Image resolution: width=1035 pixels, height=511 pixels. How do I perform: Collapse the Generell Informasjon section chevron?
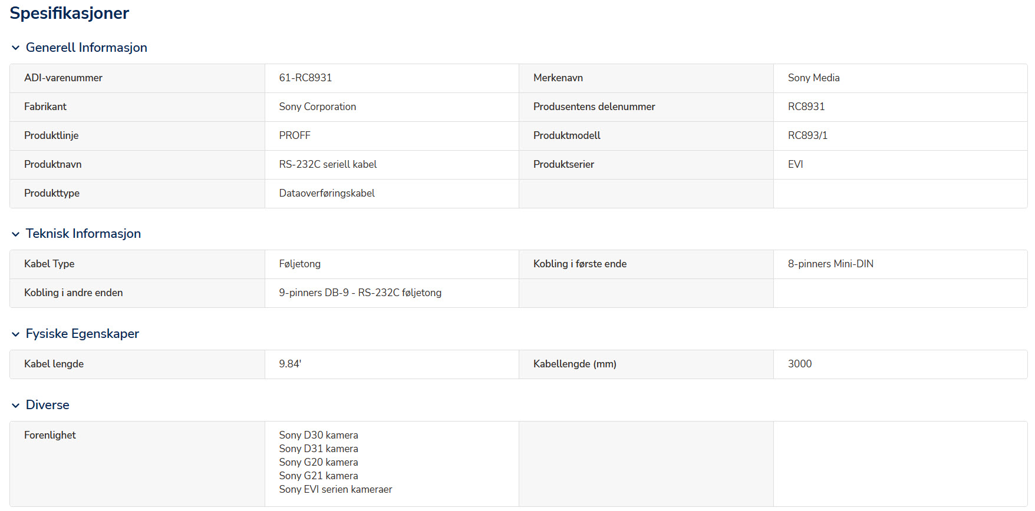(x=15, y=48)
